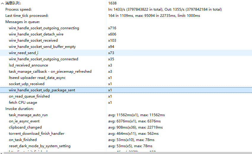Click the x716 queue count value
Viewport: 252px width, 154px height.
[x=112, y=28]
